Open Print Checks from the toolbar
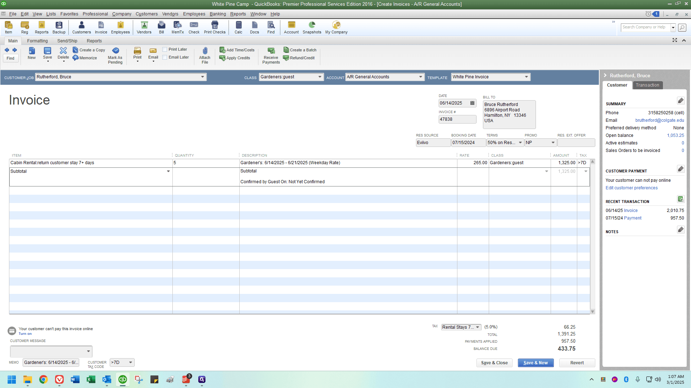This screenshot has height=388, width=691. 215,27
